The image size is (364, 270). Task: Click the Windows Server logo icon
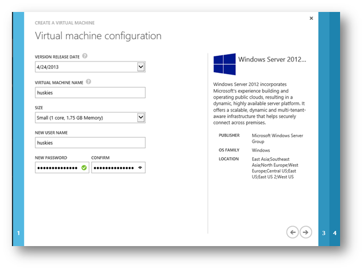tap(224, 64)
